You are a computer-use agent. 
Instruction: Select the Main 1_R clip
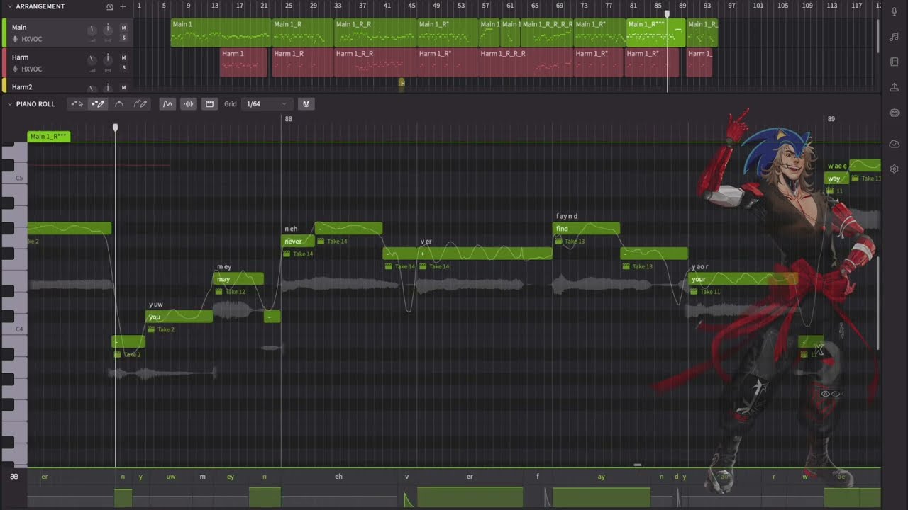pos(302,33)
